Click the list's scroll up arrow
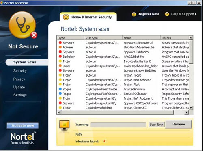This screenshot has height=151, width=203. [x=191, y=38]
